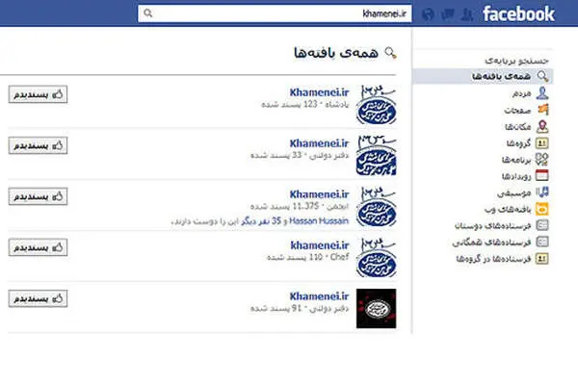Filter results by people (مردم)
578x385 pixels.
point(531,93)
